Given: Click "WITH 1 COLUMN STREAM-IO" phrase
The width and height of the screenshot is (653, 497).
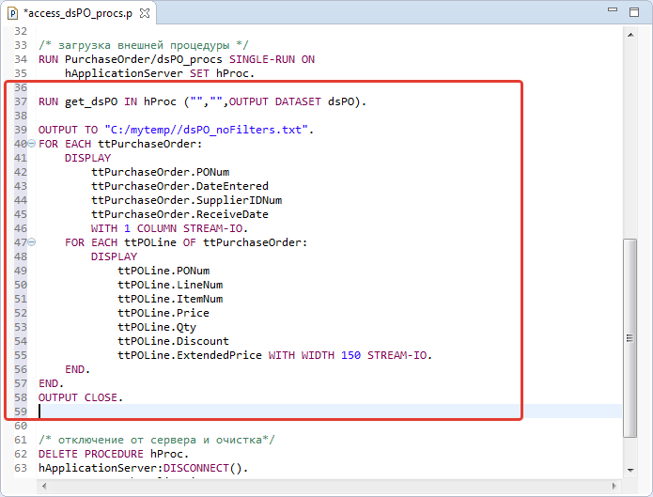Looking at the screenshot, I should [x=166, y=228].
